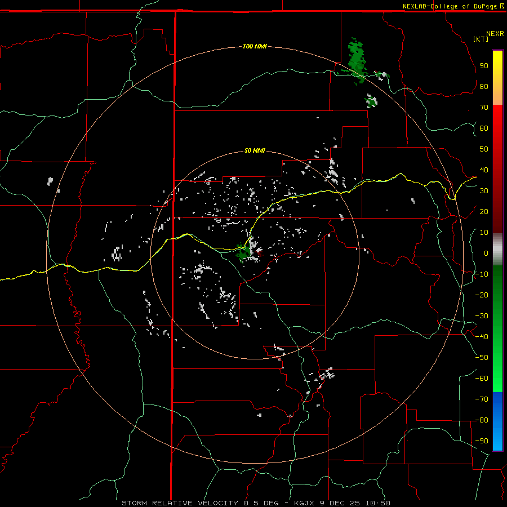Screen dimensions: 507x507
Task: Click the [KT] units label
Action: tap(481, 39)
